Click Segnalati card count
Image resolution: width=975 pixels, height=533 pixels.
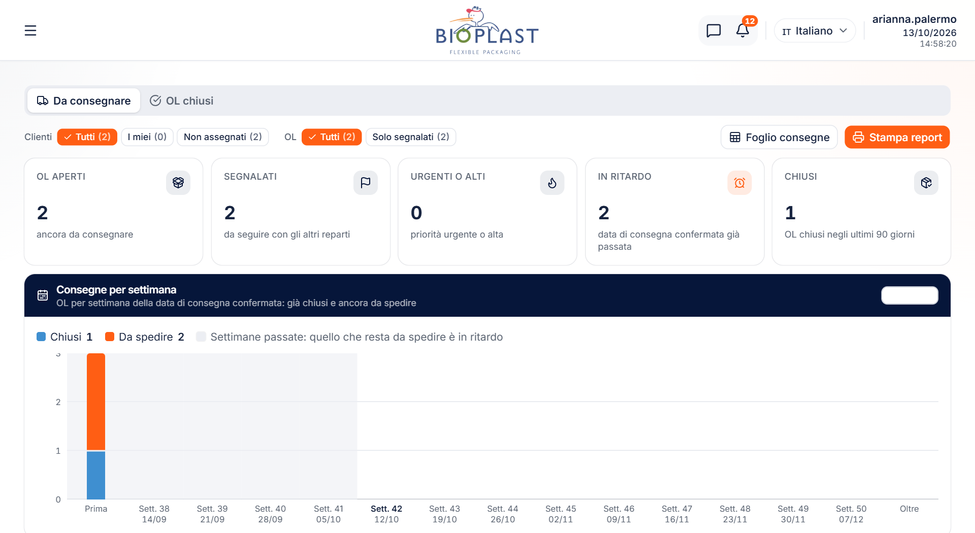click(230, 213)
